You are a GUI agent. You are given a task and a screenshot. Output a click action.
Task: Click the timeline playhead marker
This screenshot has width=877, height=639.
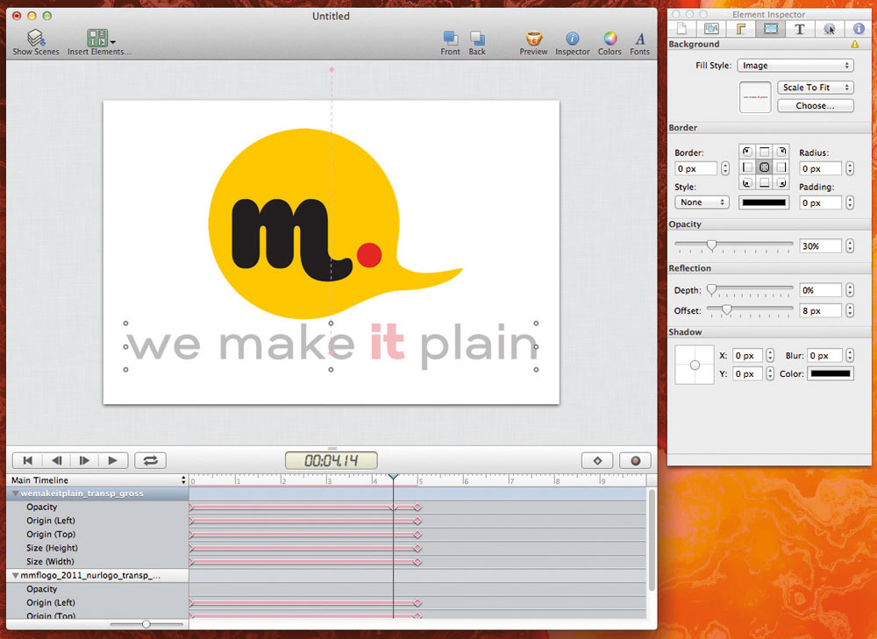pos(393,477)
